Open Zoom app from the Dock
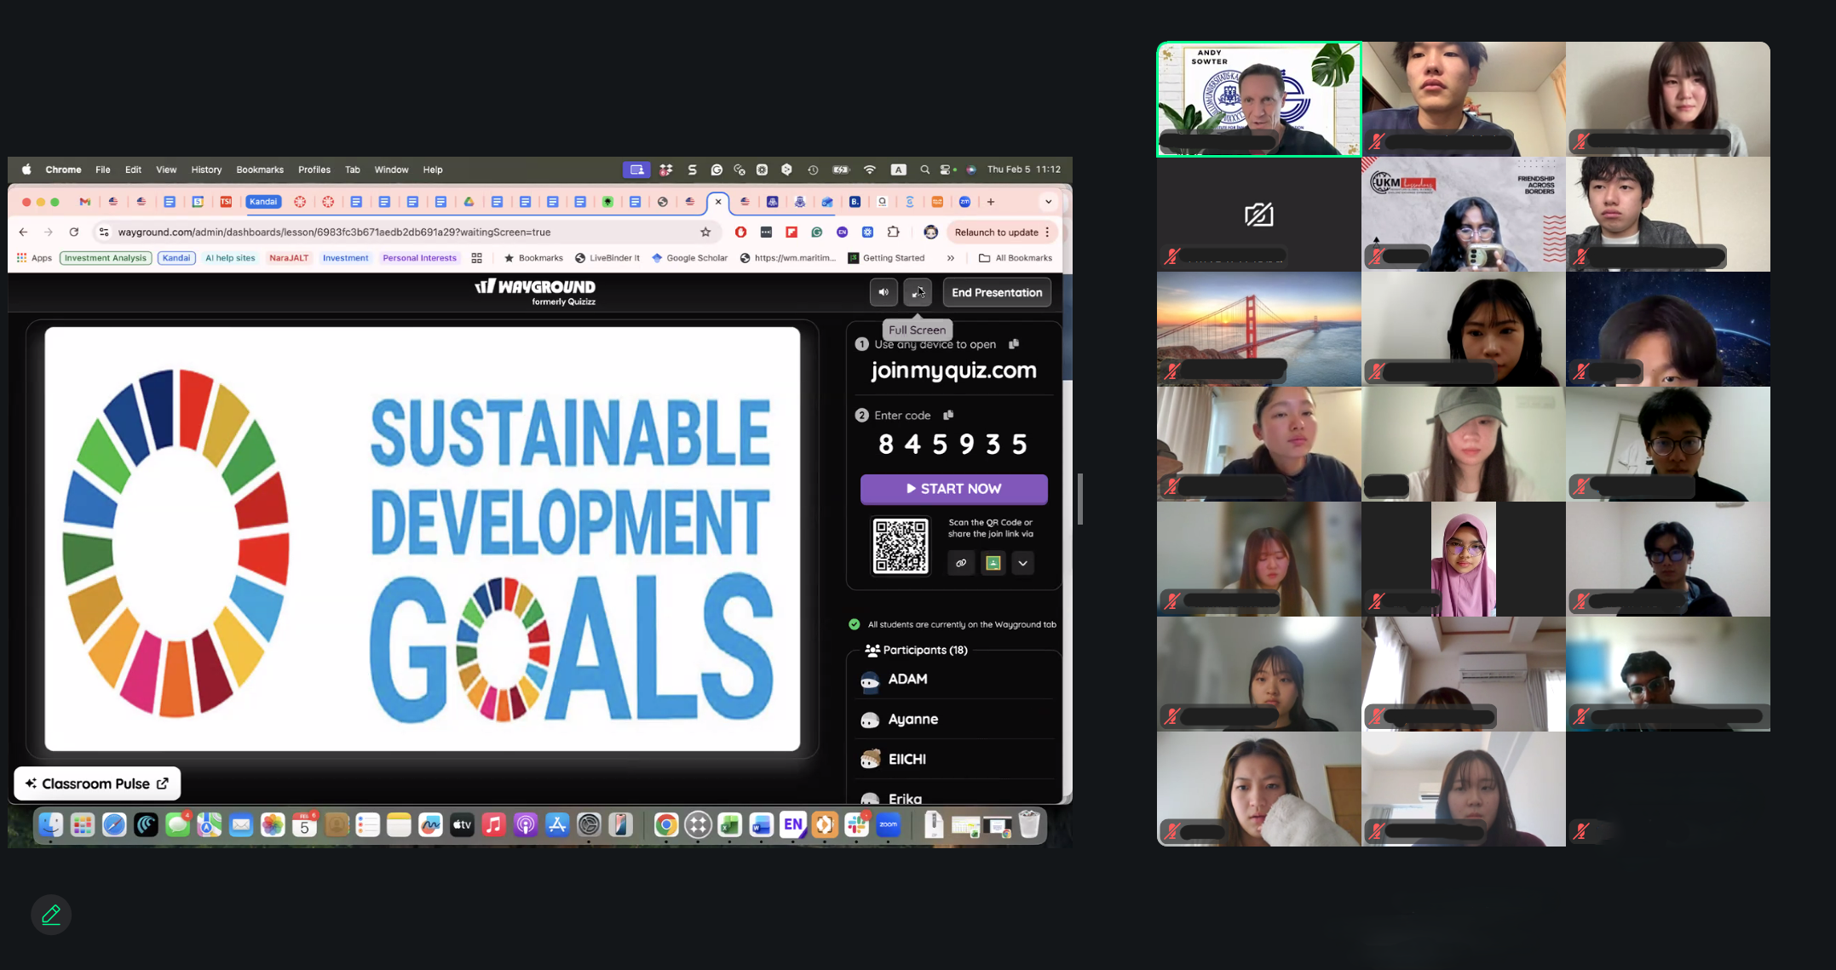The height and width of the screenshot is (970, 1836). pos(888,824)
